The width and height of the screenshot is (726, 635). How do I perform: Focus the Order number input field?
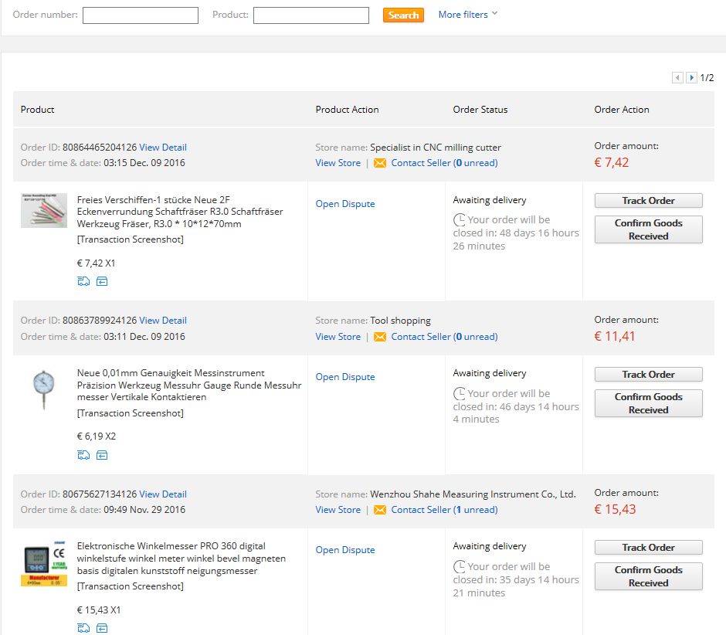pos(141,15)
